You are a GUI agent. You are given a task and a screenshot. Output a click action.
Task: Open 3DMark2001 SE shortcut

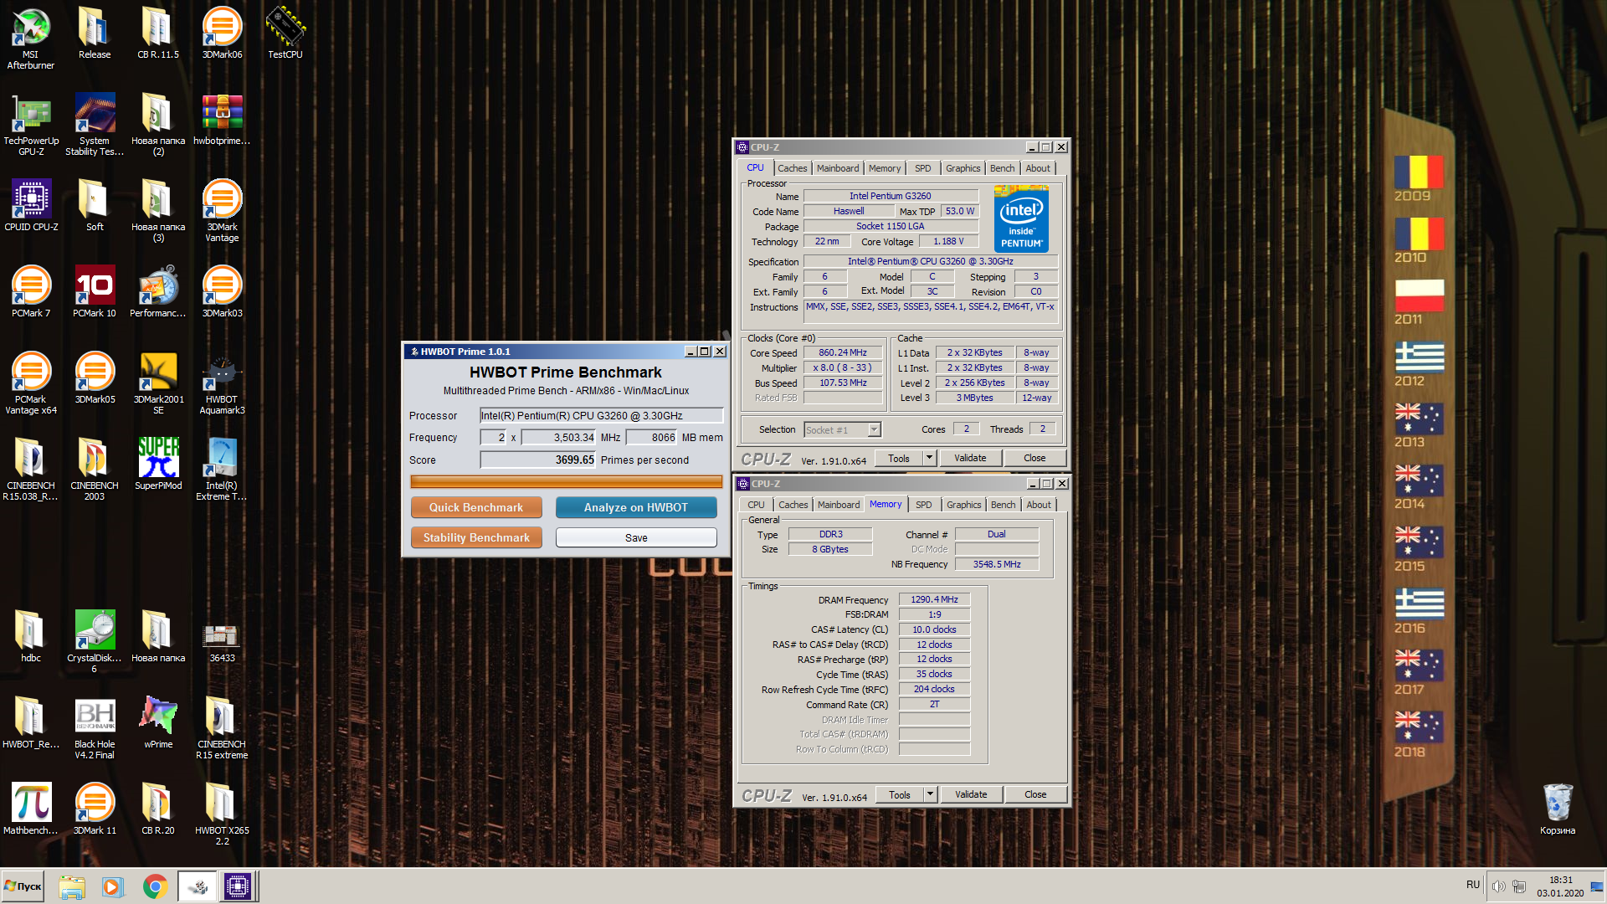click(158, 383)
